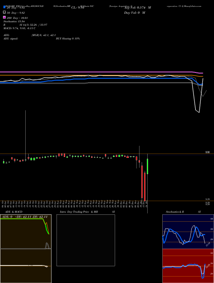The width and height of the screenshot is (214, 283).
Task: Open the red RSI chart panel
Action: pos(188,266)
